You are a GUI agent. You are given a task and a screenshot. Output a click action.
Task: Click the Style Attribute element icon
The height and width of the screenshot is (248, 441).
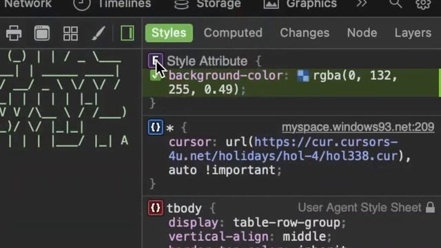pyautogui.click(x=155, y=61)
